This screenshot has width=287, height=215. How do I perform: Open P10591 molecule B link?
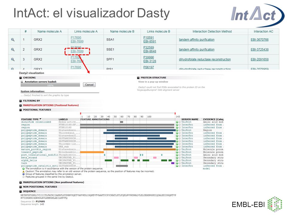(149, 38)
